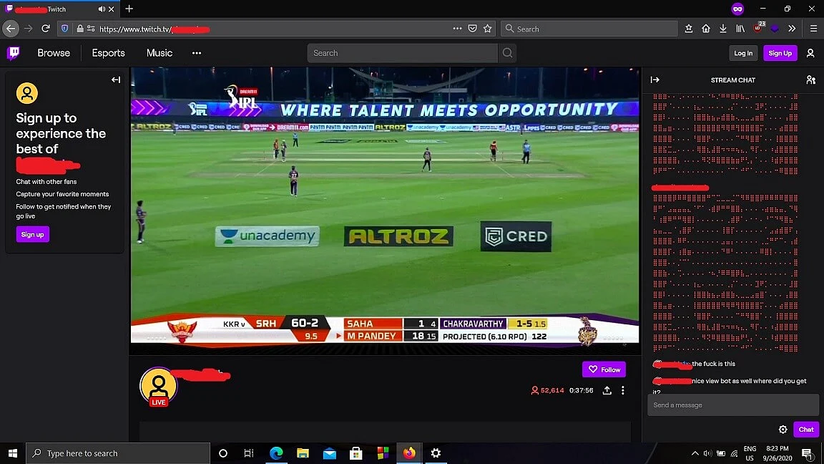Open Cortana from the taskbar

223,453
